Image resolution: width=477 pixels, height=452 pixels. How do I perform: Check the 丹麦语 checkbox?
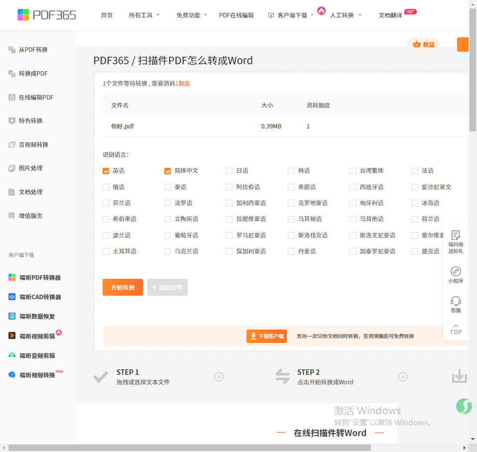291,251
